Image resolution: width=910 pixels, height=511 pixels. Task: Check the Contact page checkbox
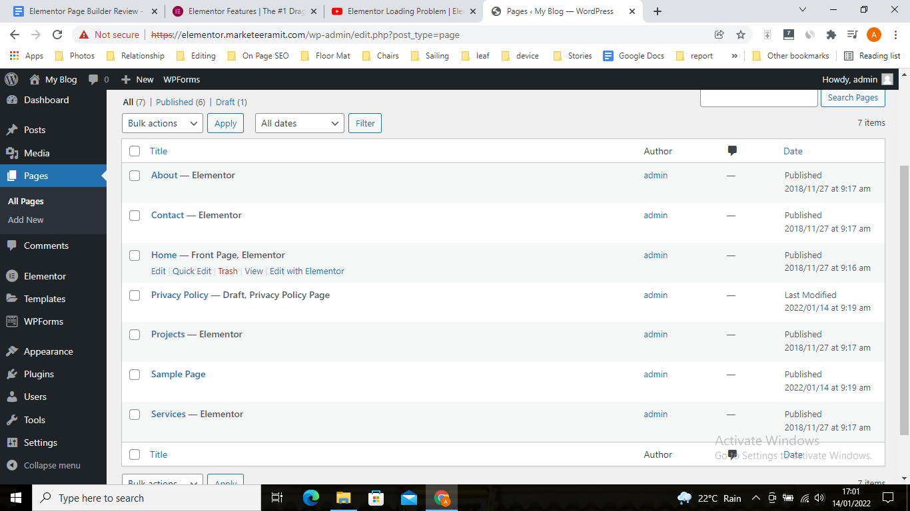[135, 216]
